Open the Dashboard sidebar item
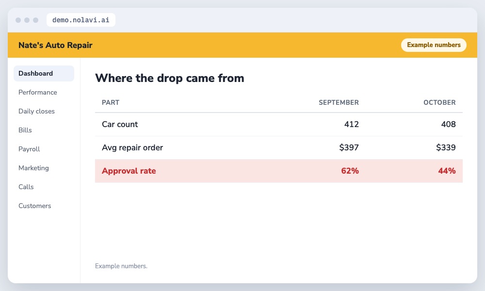 point(44,73)
